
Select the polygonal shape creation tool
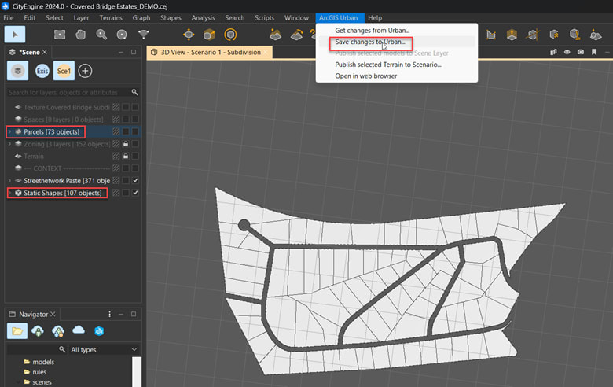tap(491, 35)
